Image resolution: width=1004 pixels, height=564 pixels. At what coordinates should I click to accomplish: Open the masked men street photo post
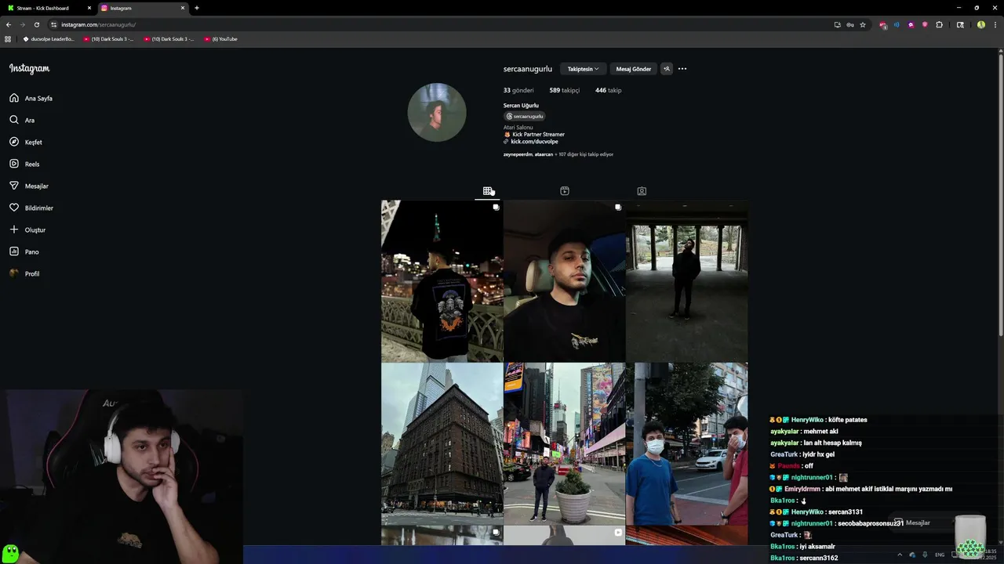(x=686, y=443)
